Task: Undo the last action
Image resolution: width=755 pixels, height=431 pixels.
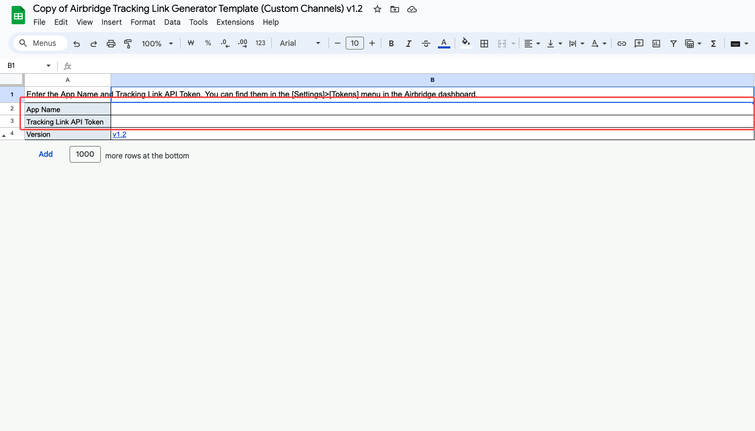Action: coord(77,44)
